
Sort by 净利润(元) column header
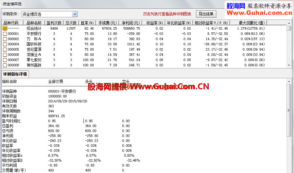click(130, 23)
